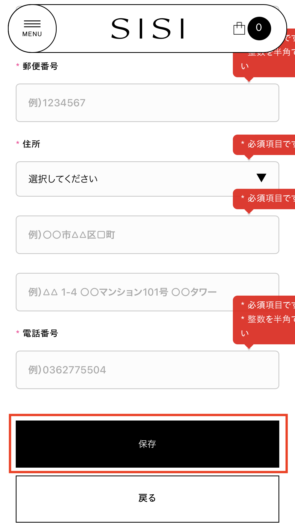Click the 住所 label
This screenshot has height=525, width=295.
tap(31, 144)
